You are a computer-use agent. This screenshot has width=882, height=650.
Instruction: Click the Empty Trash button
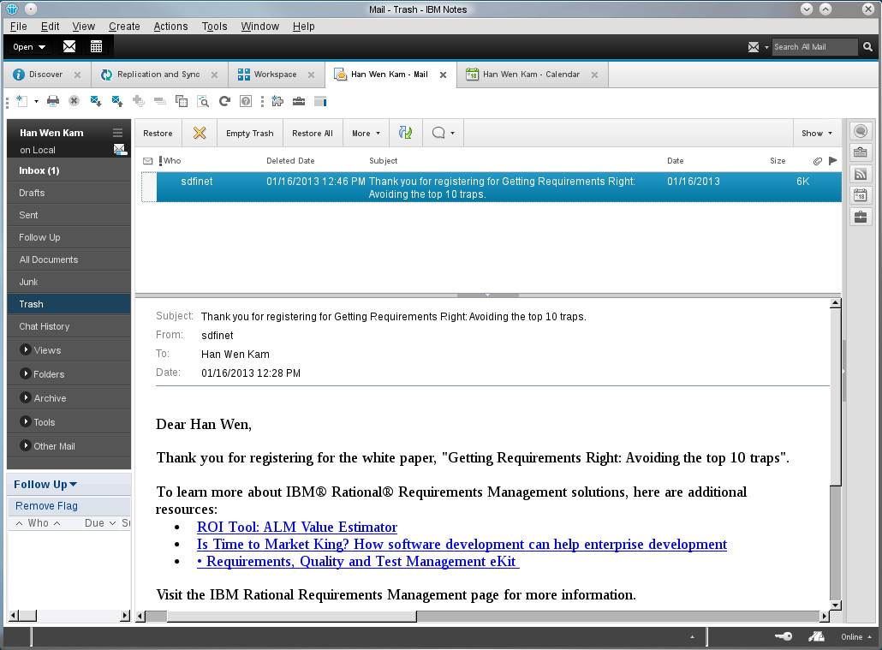click(249, 133)
